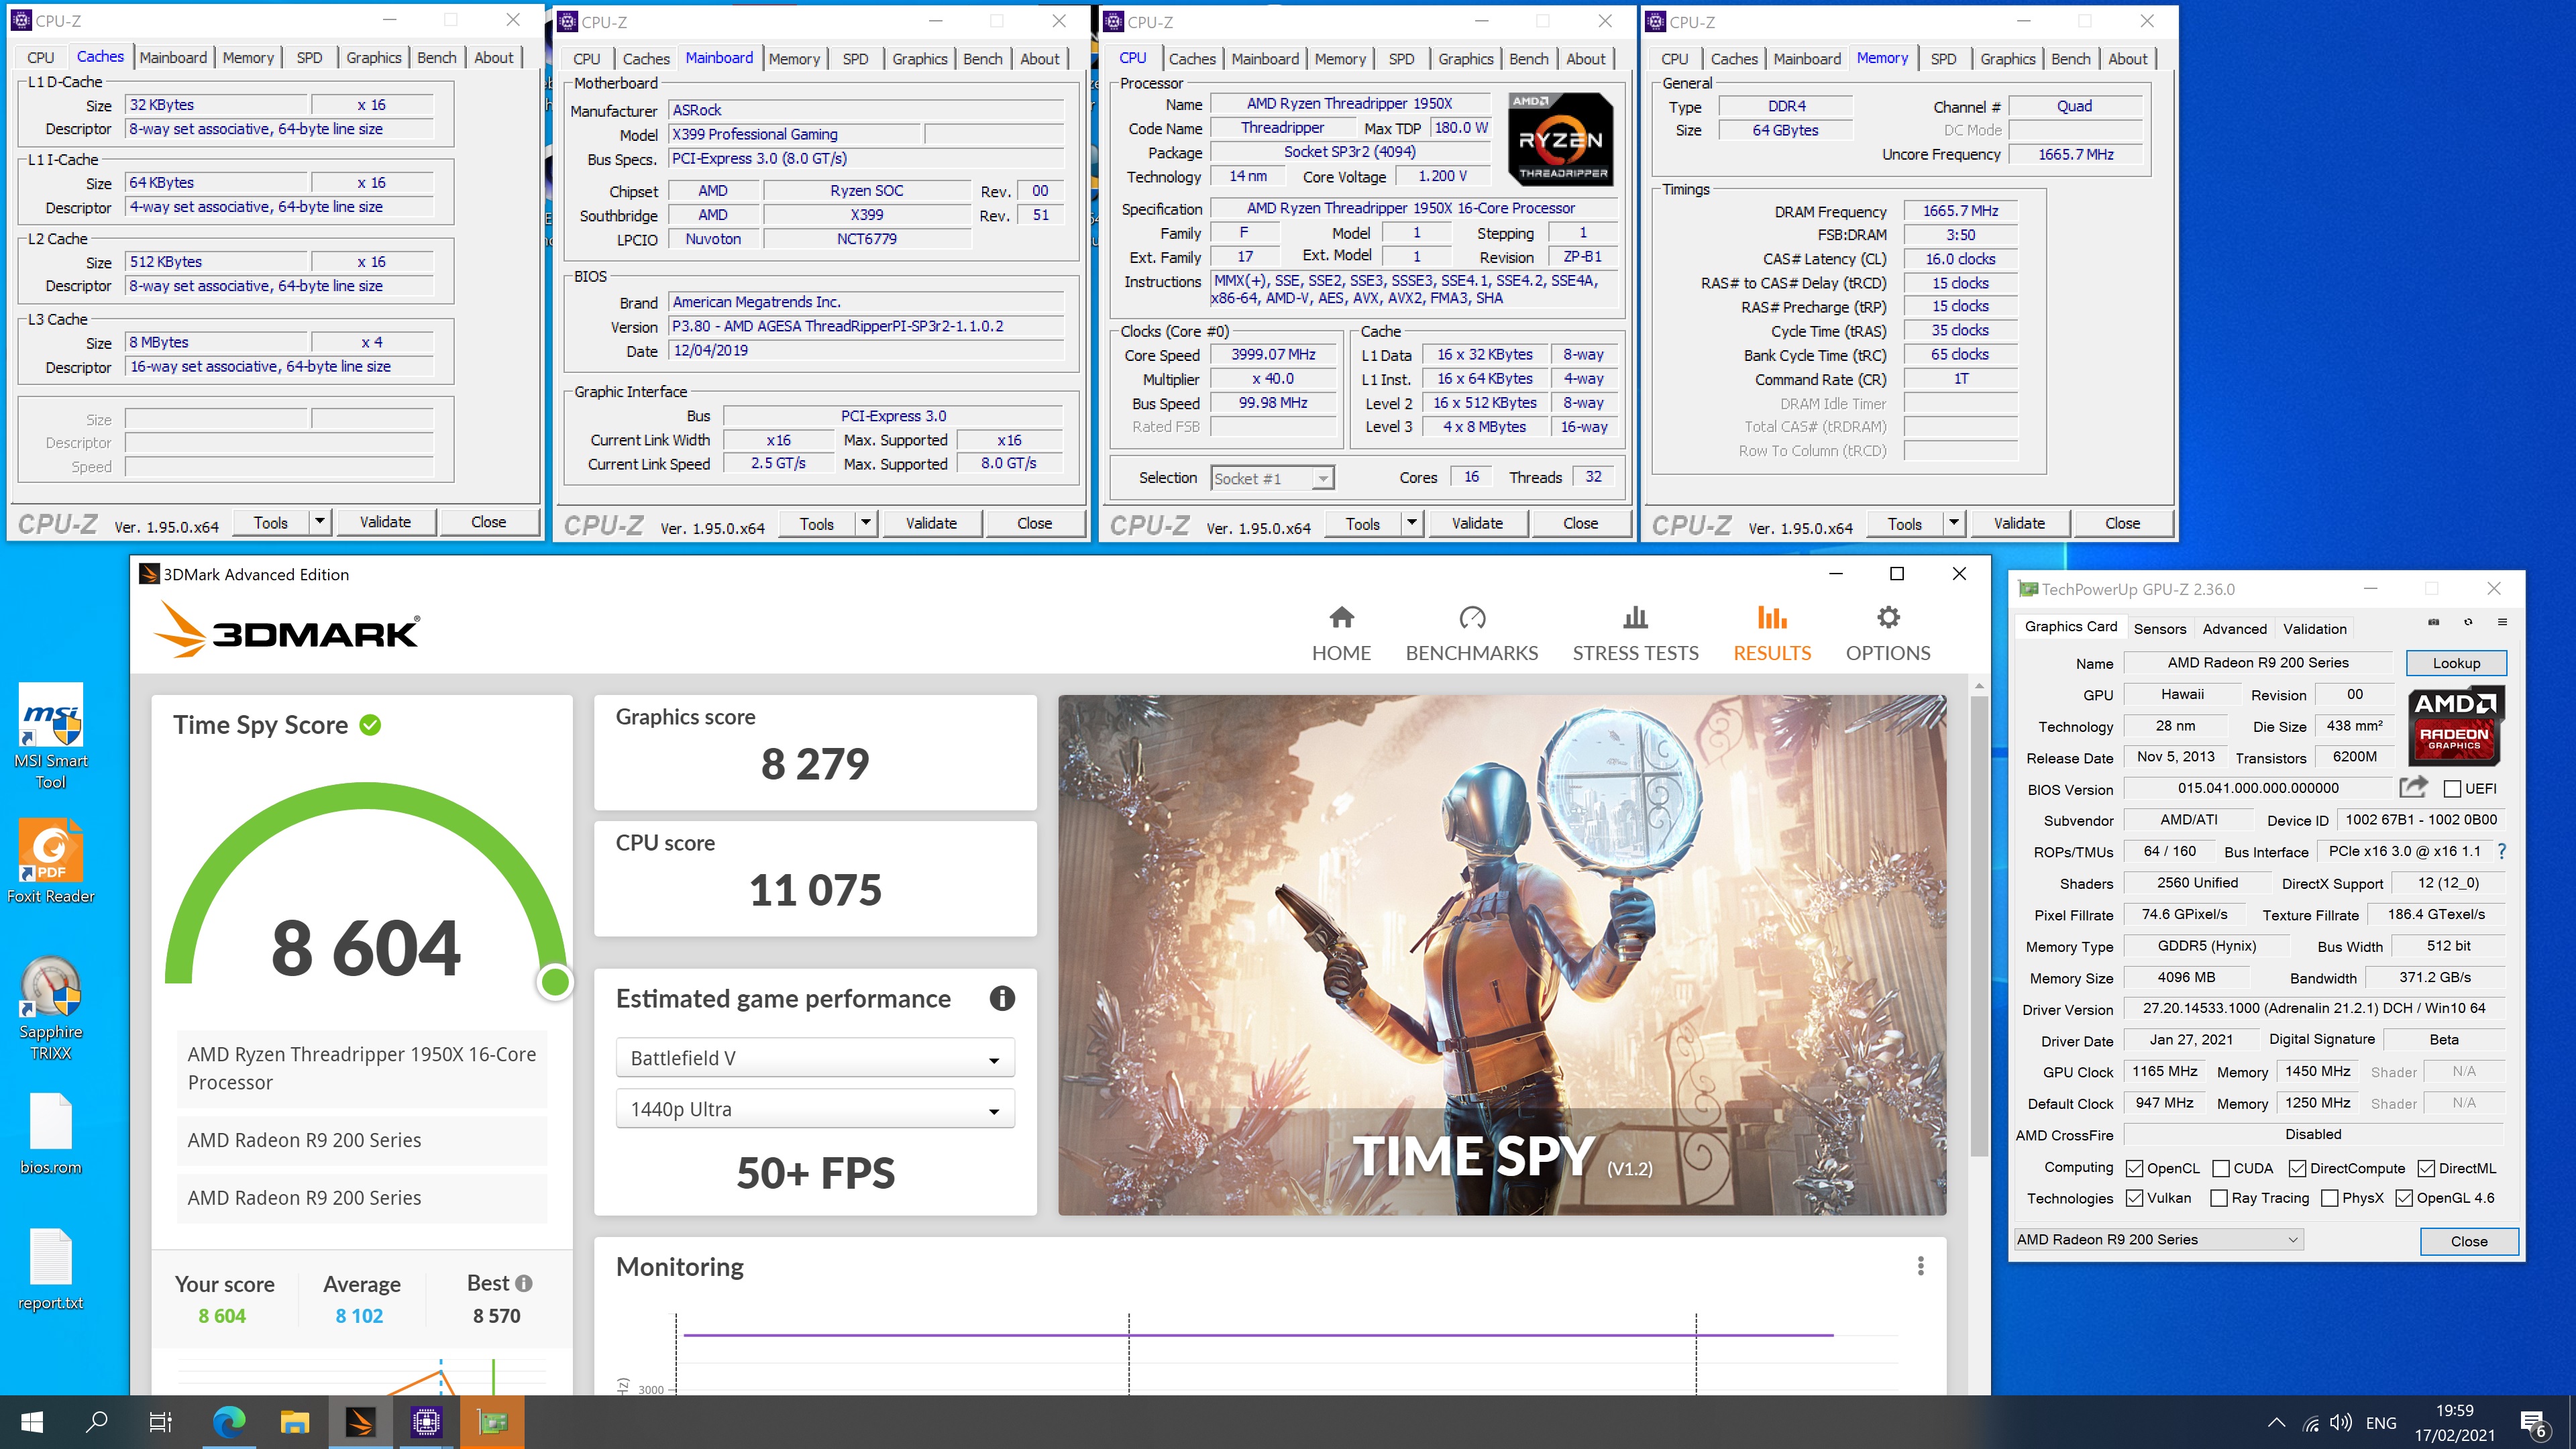
Task: Open the STRESS TESTS icon
Action: pos(1635,617)
